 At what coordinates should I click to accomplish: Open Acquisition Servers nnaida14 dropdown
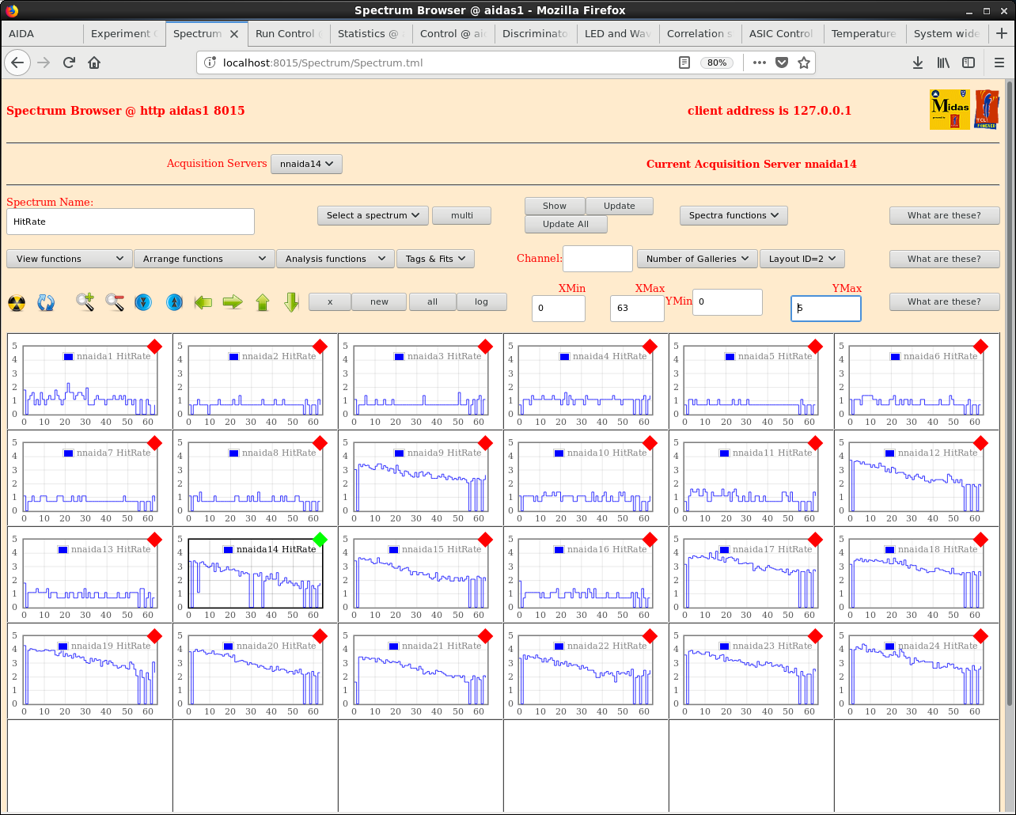coord(306,164)
